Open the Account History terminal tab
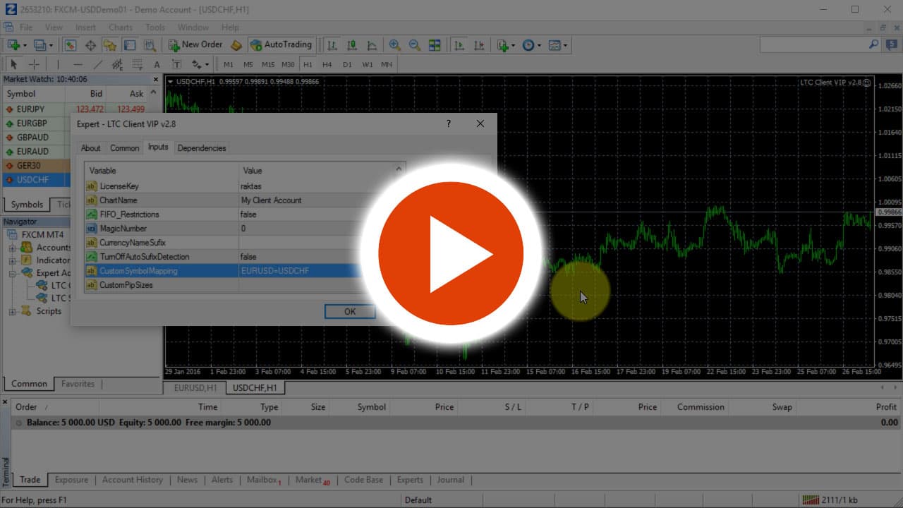Screen dimensions: 903x508 pos(132,480)
